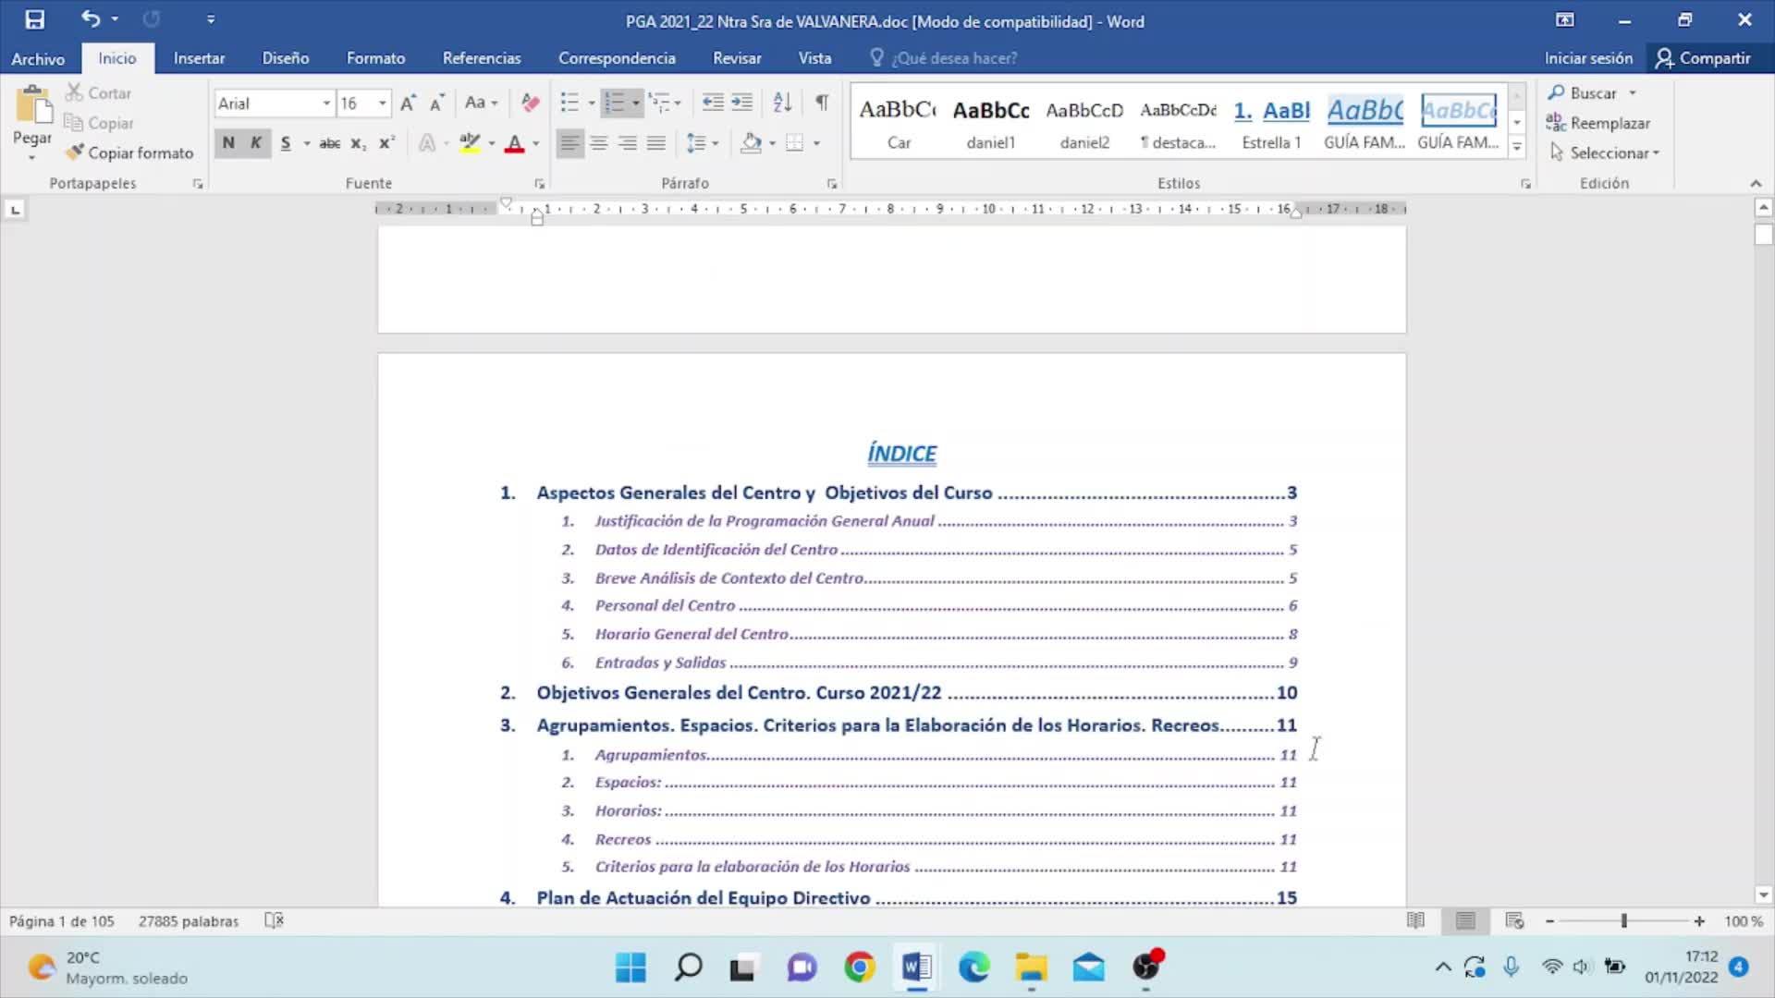Open the Arial font name dropdown

click(x=326, y=103)
